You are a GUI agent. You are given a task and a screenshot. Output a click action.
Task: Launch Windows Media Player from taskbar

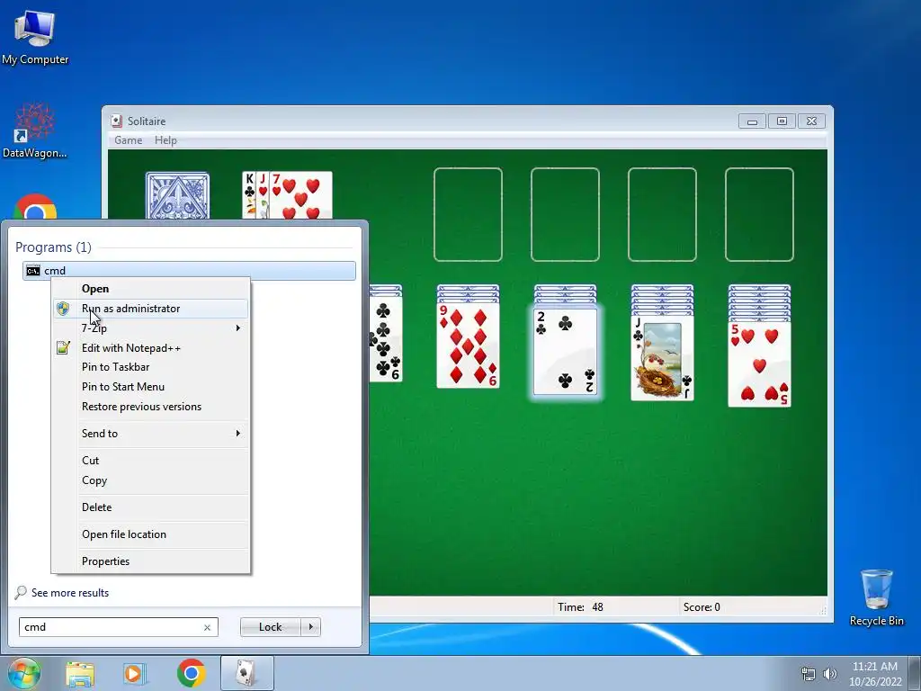tap(135, 673)
